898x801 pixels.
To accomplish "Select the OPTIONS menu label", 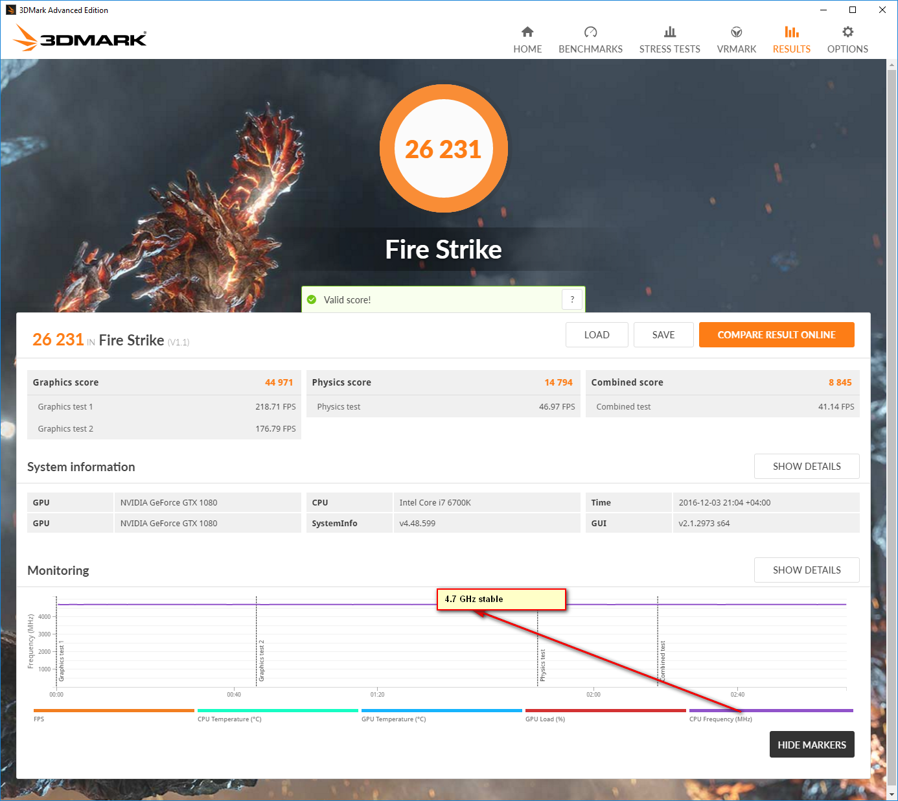I will click(847, 49).
